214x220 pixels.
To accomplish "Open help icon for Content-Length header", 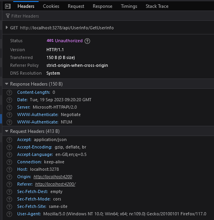I will [9, 93].
